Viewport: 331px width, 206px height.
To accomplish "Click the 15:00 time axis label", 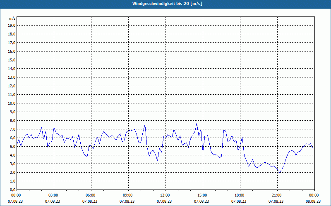I will [x=203, y=195].
